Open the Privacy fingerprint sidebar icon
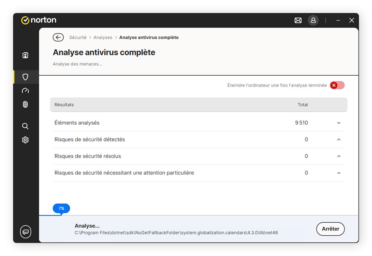The image size is (372, 256). click(25, 104)
